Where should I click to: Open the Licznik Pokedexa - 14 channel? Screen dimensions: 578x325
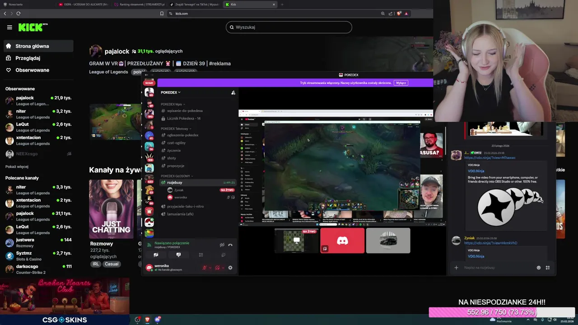pos(197,118)
